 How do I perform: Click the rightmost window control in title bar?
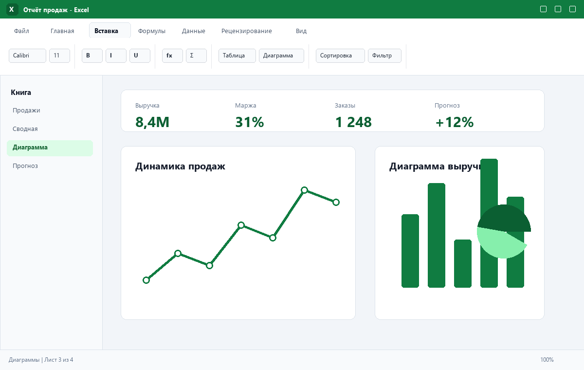[x=573, y=9]
